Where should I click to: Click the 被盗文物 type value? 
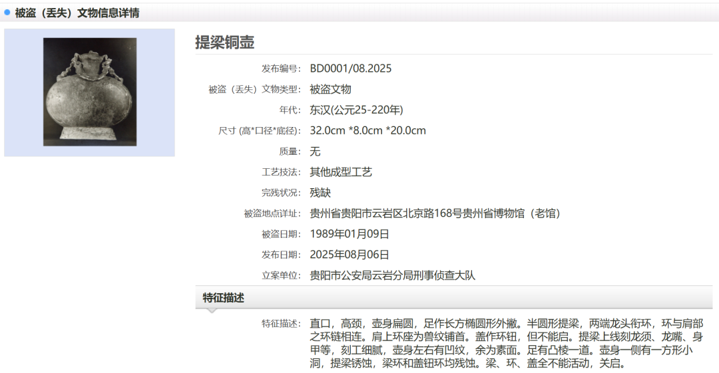pos(330,89)
